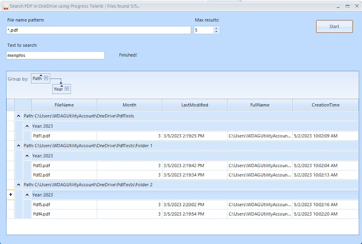Click the PDF app icon in title bar
362x244 pixels.
click(x=6, y=7)
